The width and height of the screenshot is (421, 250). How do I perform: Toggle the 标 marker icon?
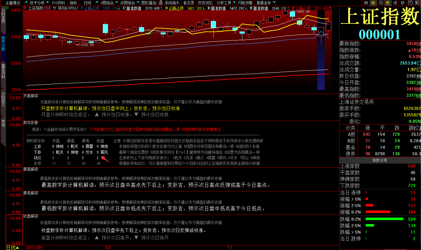373,3
